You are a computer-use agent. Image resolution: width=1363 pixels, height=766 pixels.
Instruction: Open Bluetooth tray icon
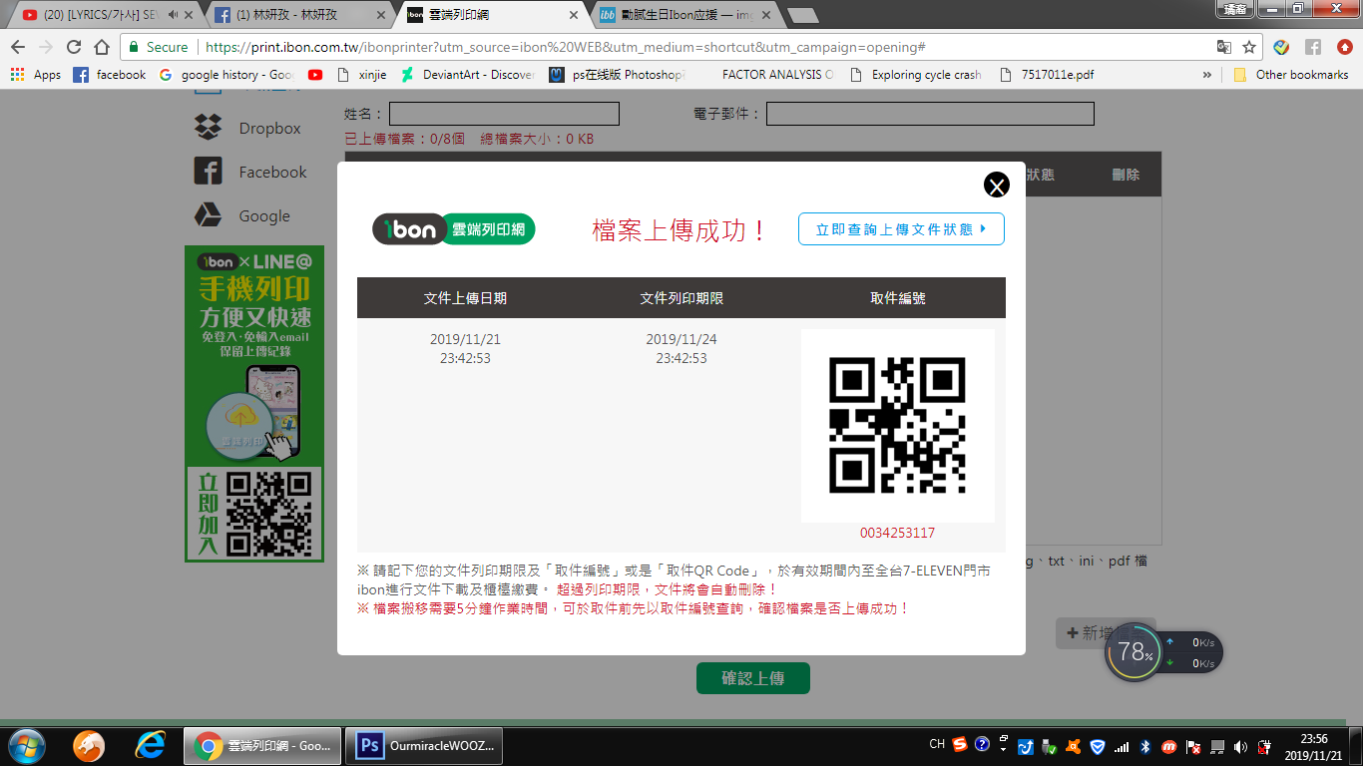click(x=1145, y=745)
